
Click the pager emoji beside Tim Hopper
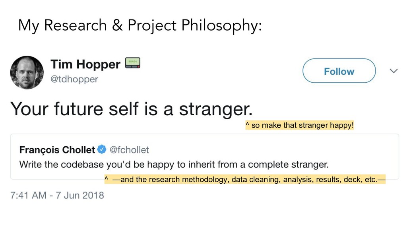click(x=132, y=62)
